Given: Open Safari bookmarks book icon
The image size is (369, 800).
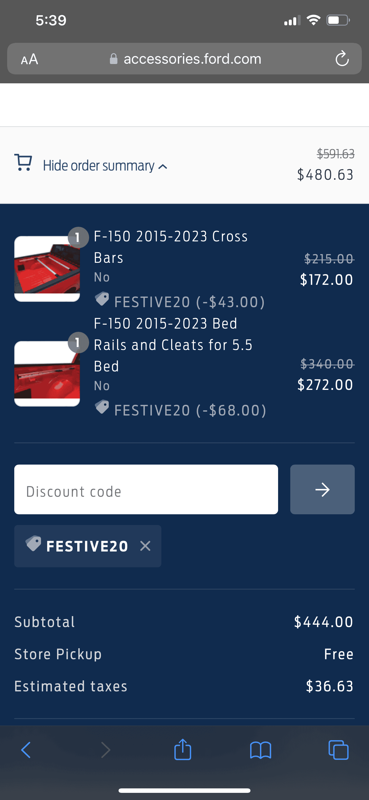Looking at the screenshot, I should (x=261, y=750).
